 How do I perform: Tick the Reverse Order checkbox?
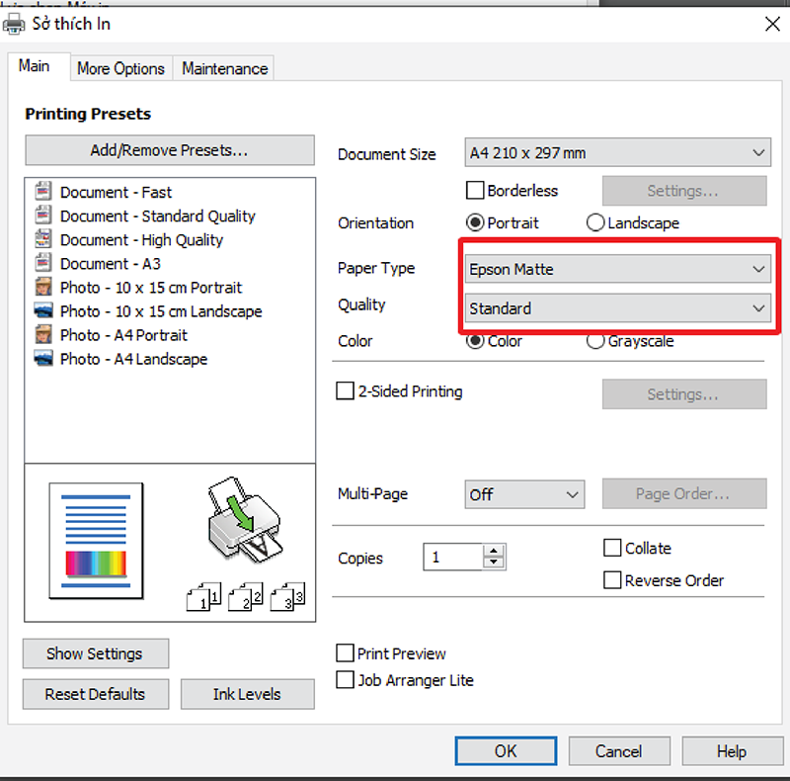(x=612, y=580)
